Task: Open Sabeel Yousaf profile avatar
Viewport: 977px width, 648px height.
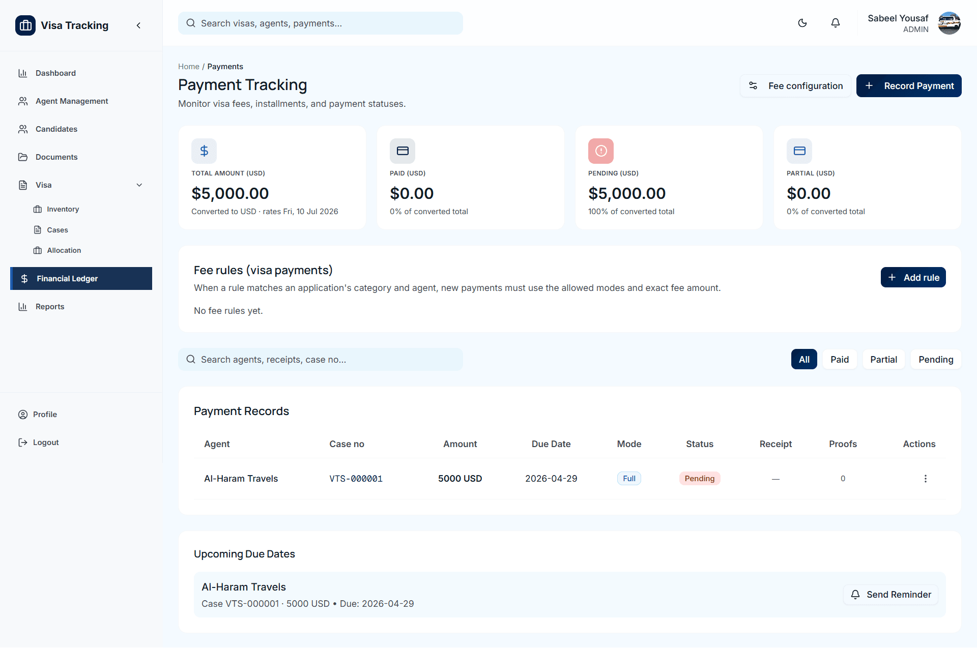Action: tap(949, 23)
